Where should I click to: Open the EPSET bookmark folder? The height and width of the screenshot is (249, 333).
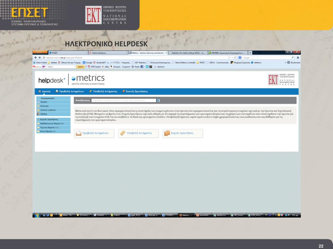pyautogui.click(x=201, y=63)
